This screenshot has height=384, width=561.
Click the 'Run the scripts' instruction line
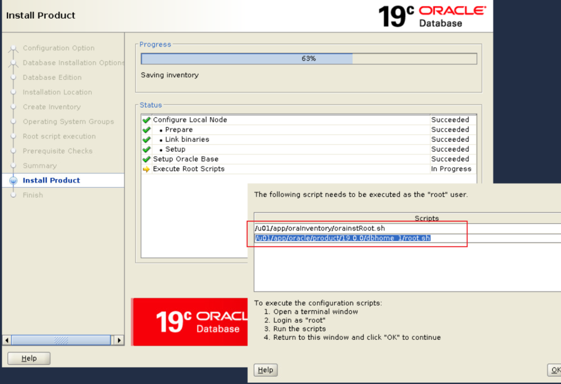(x=300, y=328)
